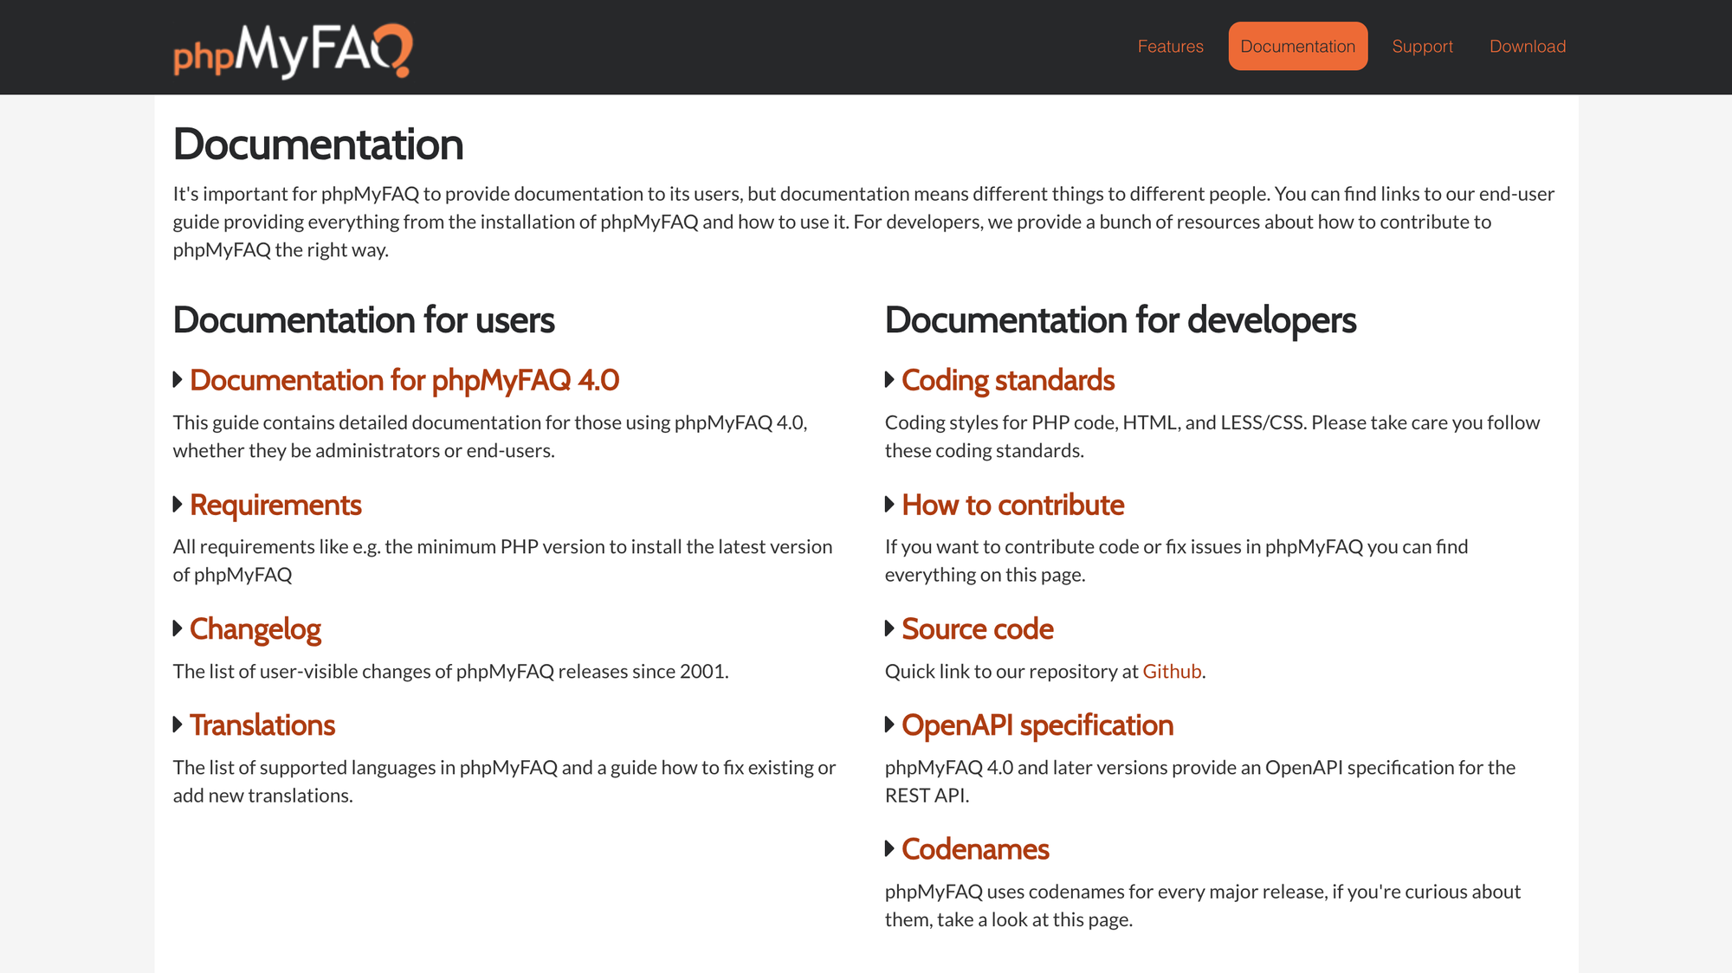
Task: Click the triangle beside Changelog
Action: tap(178, 628)
